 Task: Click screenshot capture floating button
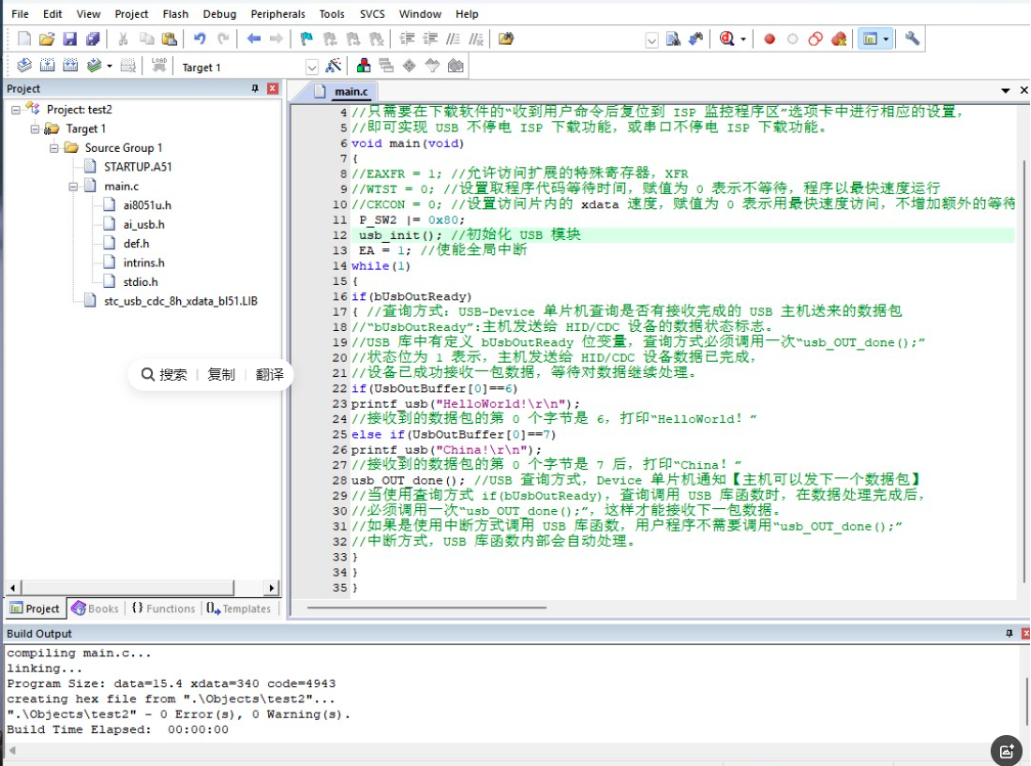tap(1007, 750)
